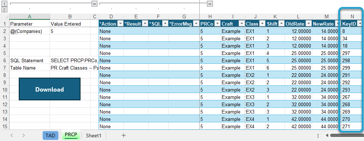
Task: Open the Craft column filter dropdown
Action: (x=242, y=24)
